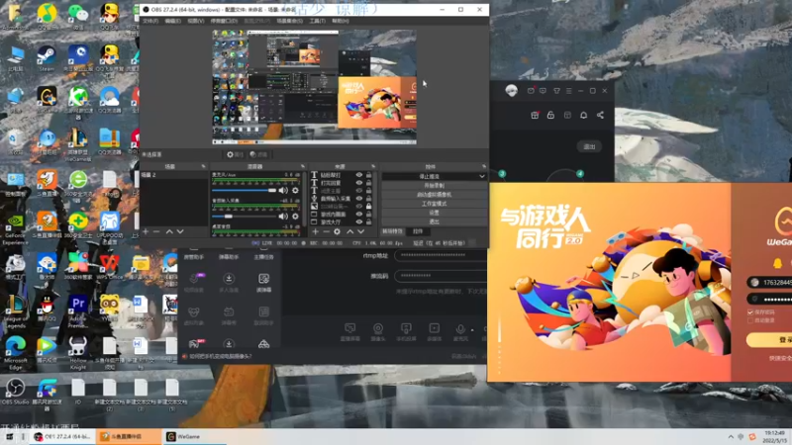Image resolution: width=792 pixels, height=445 pixels.
Task: Unlock the locked image source row
Action: [368, 206]
